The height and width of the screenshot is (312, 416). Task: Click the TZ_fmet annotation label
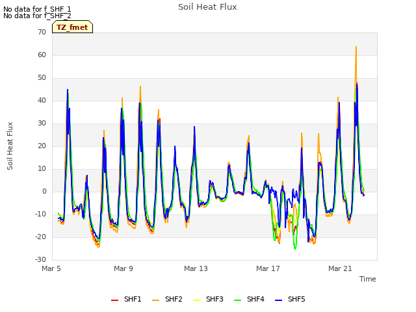(72, 27)
